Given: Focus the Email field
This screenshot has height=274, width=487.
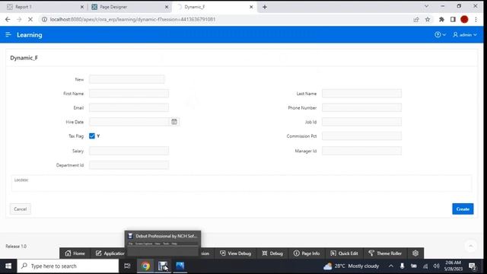Looking at the screenshot, I should pyautogui.click(x=129, y=108).
